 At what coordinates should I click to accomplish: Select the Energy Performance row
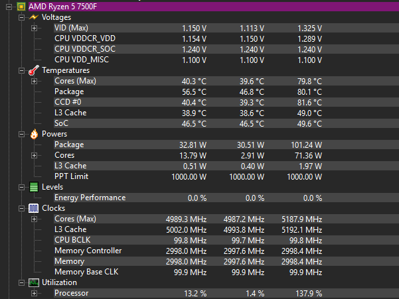(x=226, y=198)
